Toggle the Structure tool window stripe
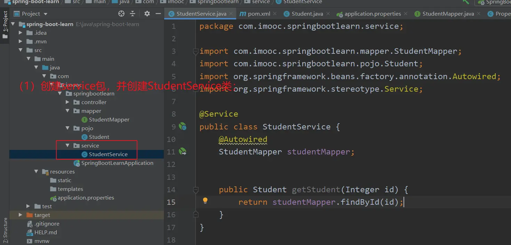Image resolution: width=511 pixels, height=245 pixels. coord(5,230)
